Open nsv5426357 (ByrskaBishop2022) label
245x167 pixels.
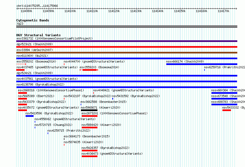[105, 148]
